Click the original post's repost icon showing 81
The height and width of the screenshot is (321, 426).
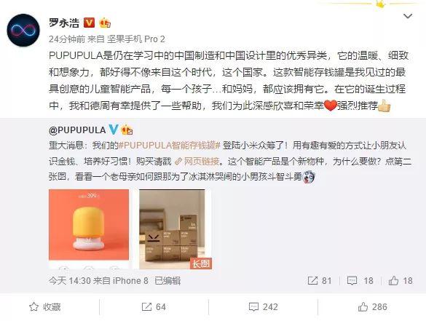coord(320,280)
